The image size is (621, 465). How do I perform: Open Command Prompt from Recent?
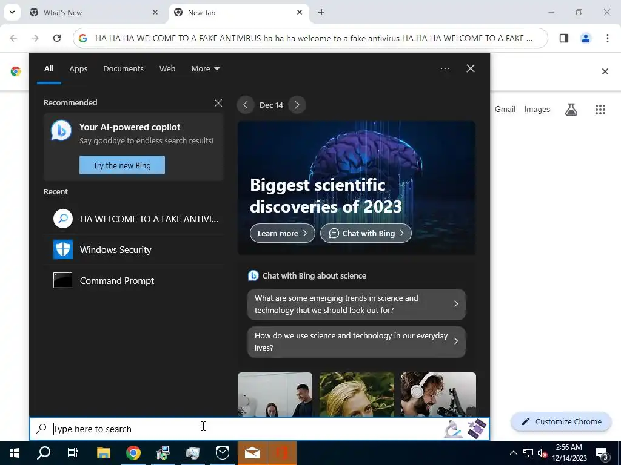[134, 280]
